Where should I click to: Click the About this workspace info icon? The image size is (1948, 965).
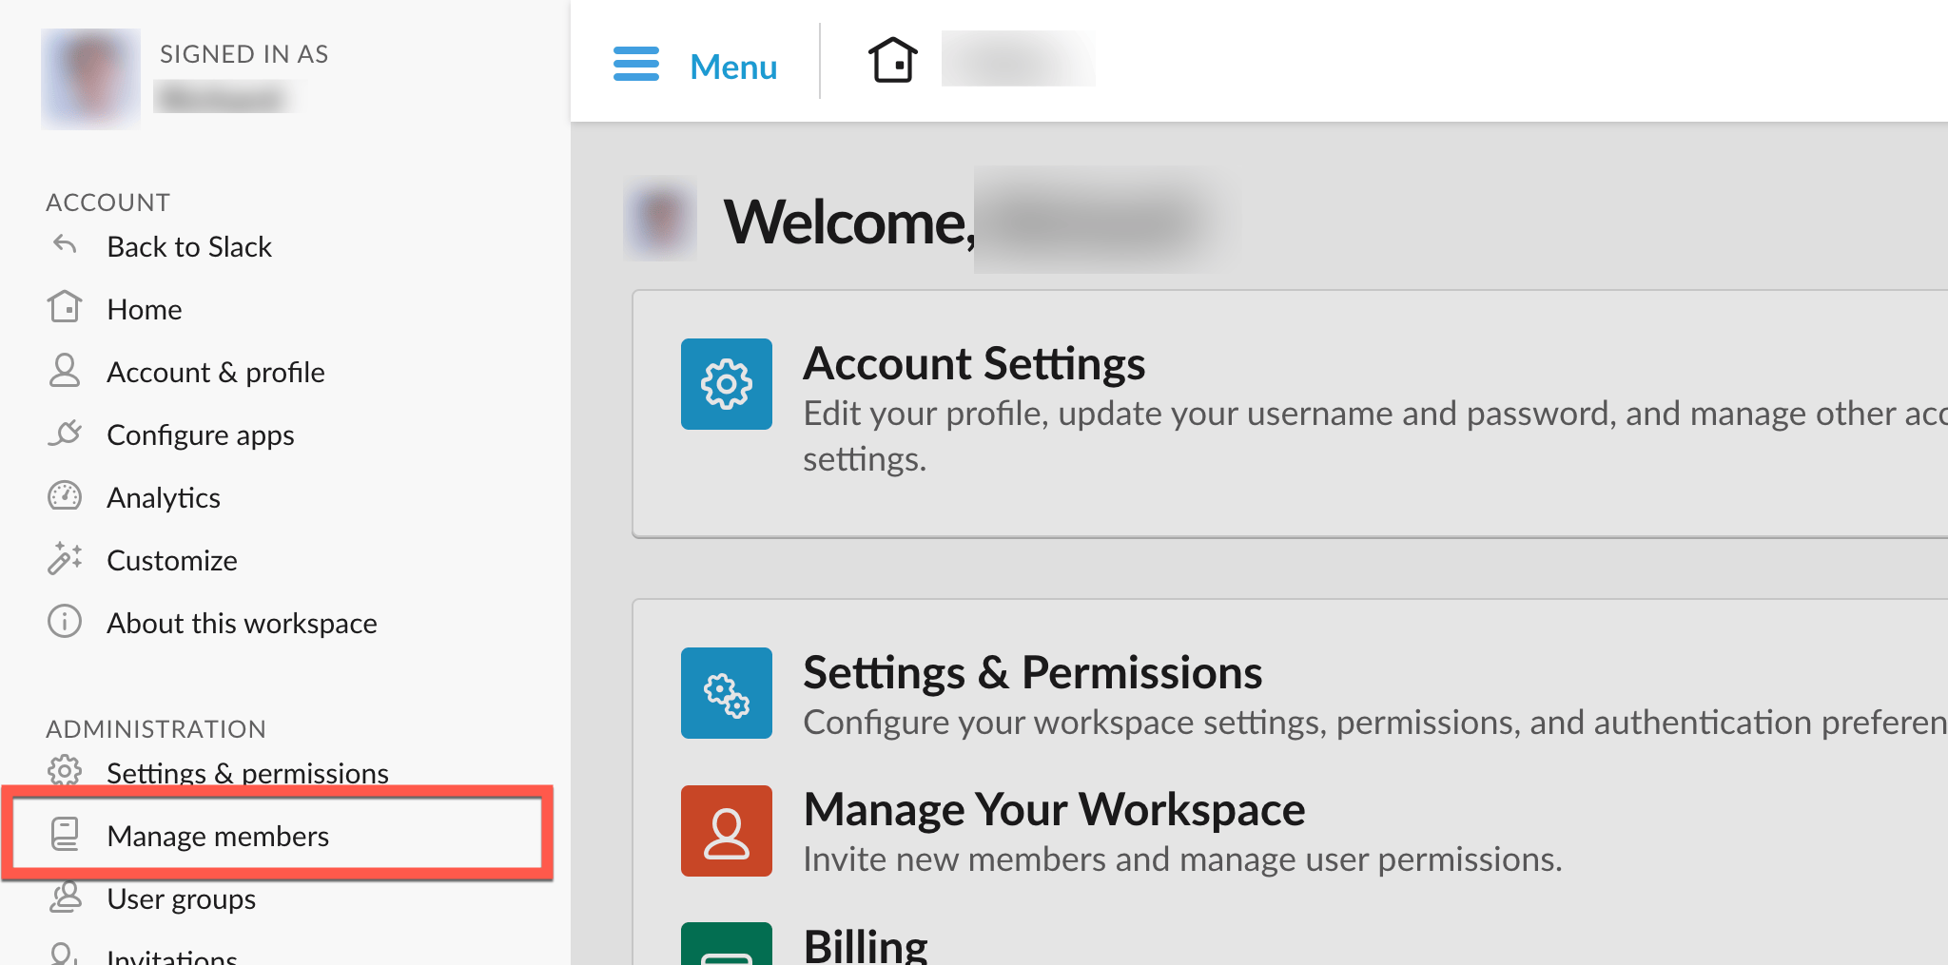(x=65, y=621)
